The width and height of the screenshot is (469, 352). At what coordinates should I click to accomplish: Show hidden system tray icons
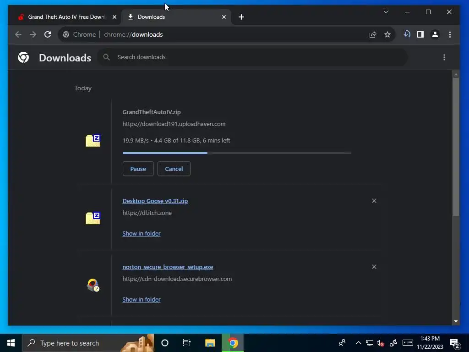358,343
